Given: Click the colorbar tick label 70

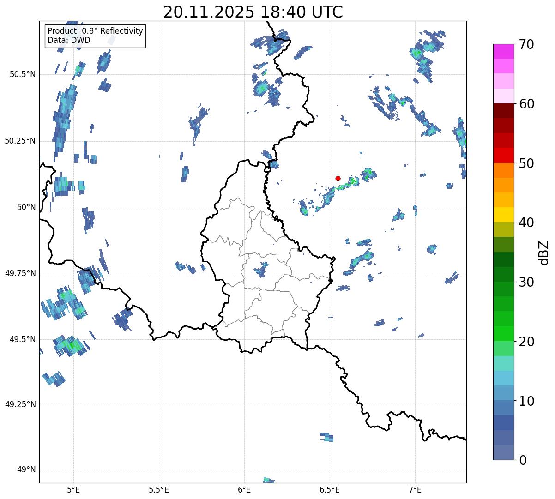Looking at the screenshot, I should [x=526, y=44].
